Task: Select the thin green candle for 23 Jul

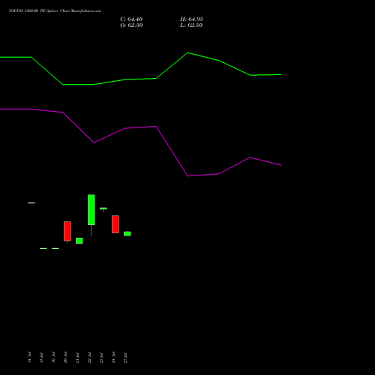Action: (x=103, y=208)
